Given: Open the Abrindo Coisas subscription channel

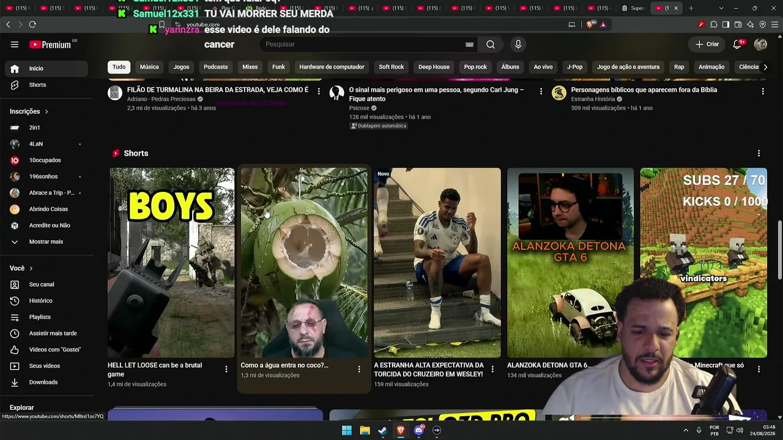Looking at the screenshot, I should click(48, 209).
